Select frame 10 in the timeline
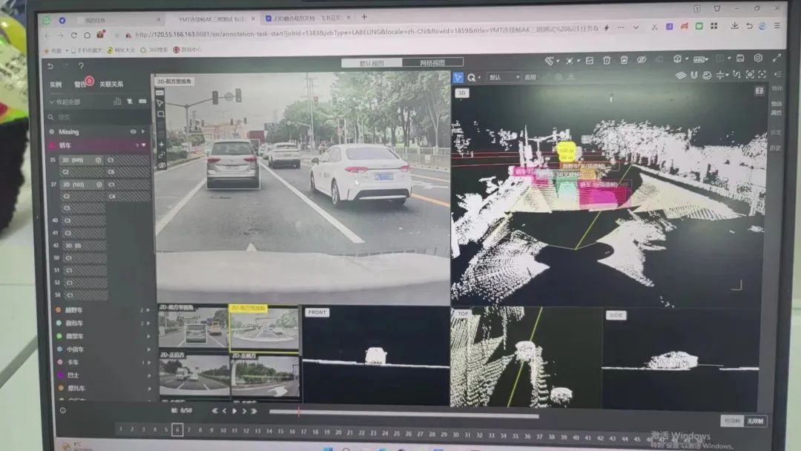The width and height of the screenshot is (801, 451). (x=222, y=431)
